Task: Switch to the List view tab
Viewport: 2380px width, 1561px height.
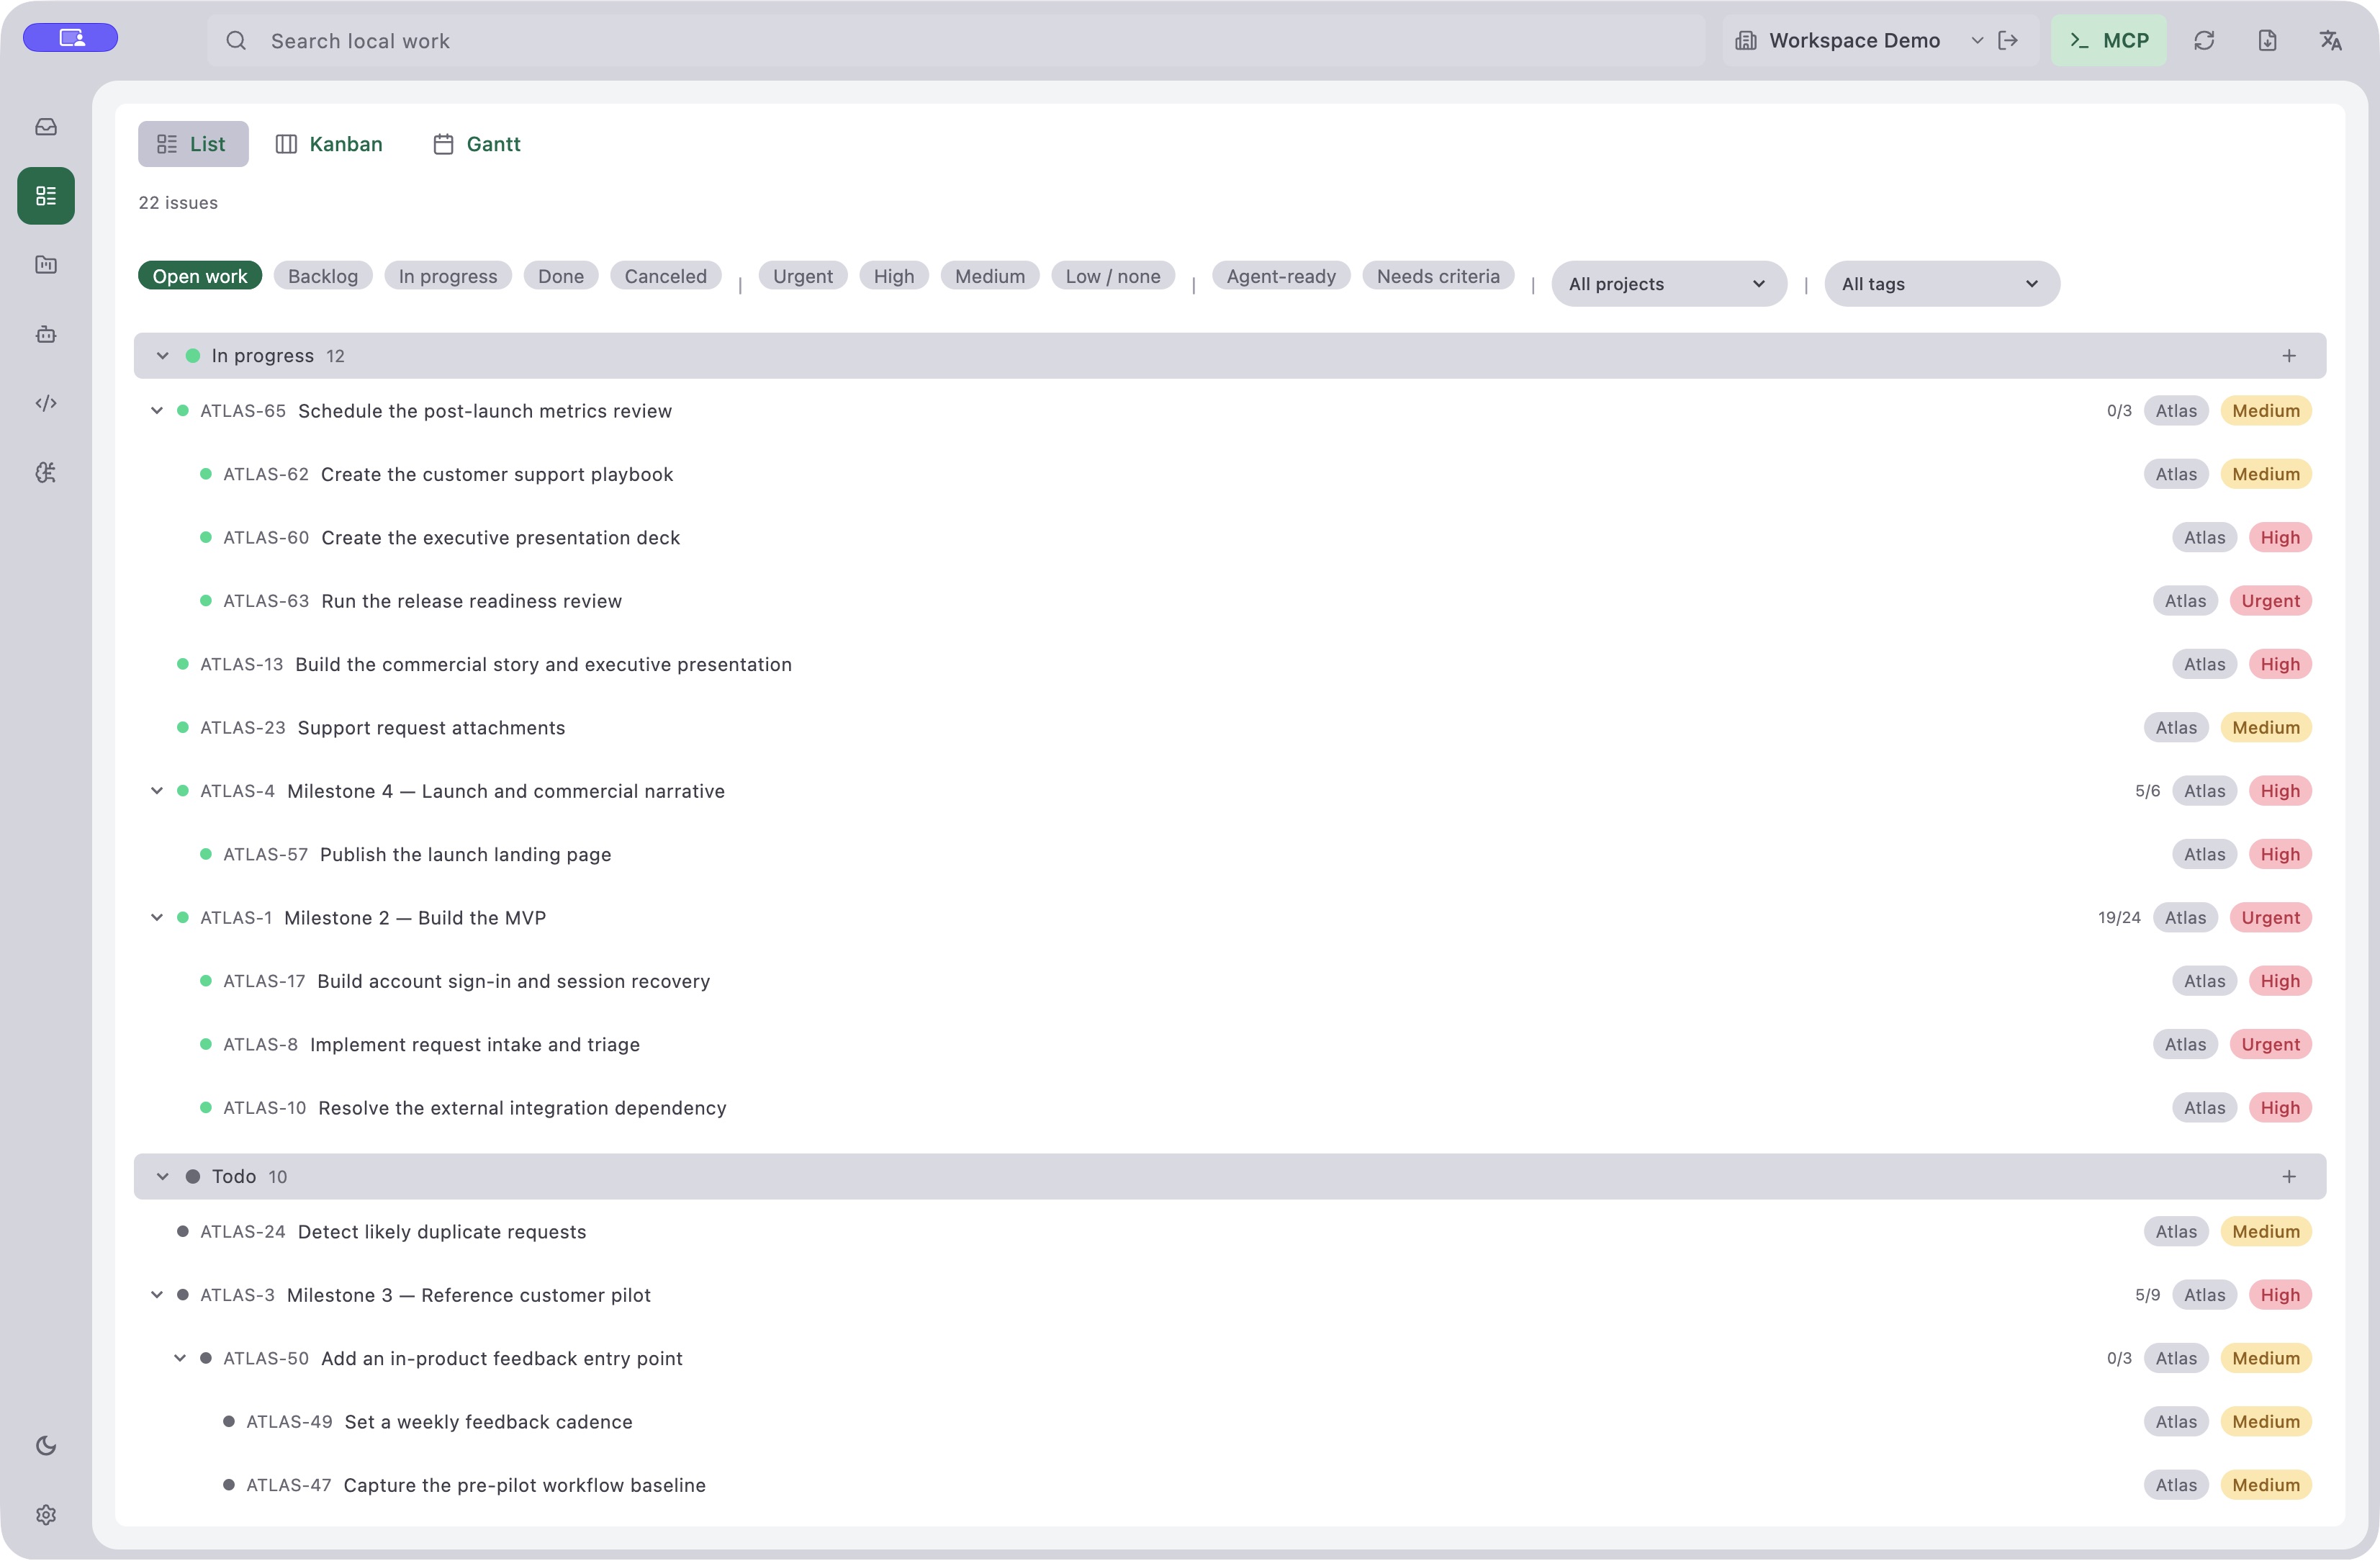Action: pos(193,144)
